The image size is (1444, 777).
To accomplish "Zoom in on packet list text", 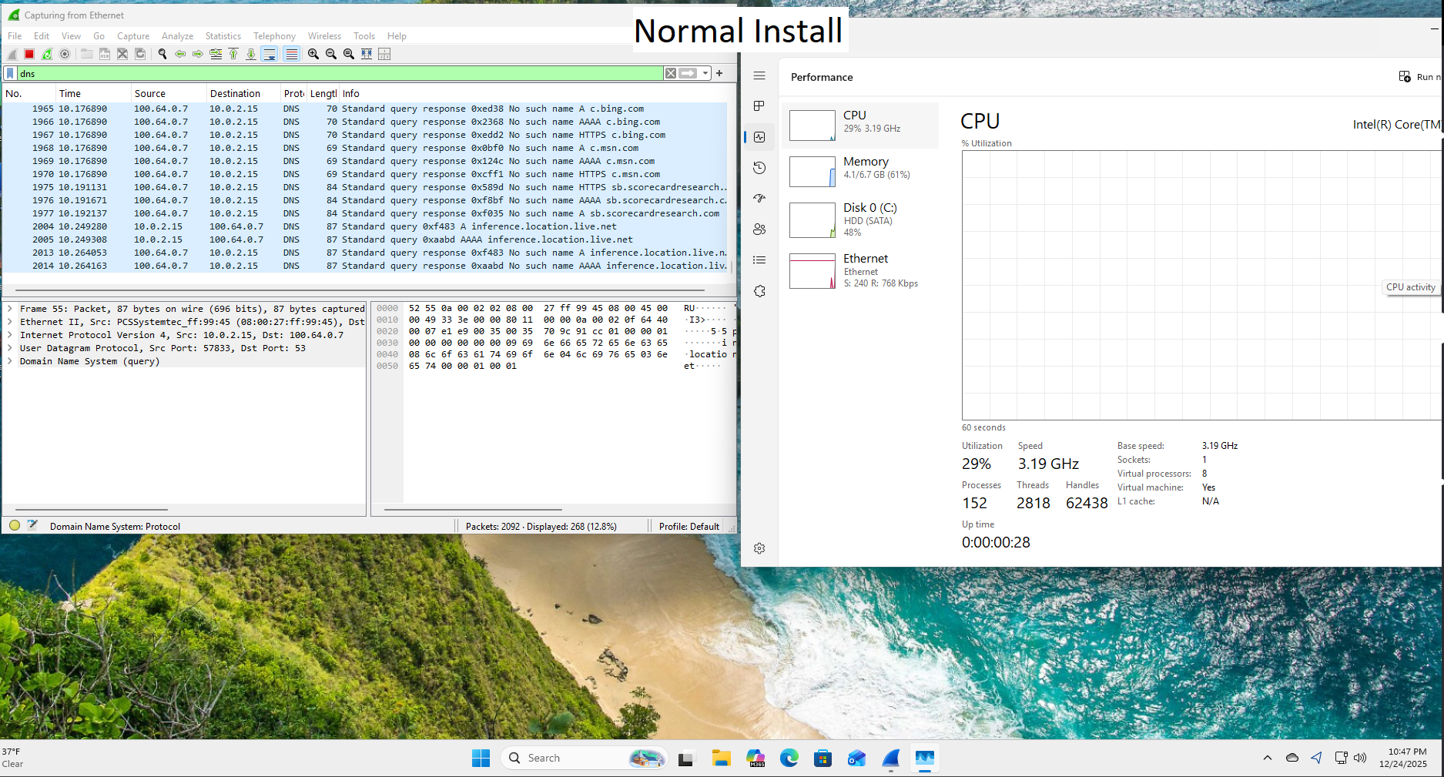I will coord(313,54).
